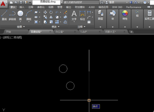Show more quick access toolbar items
The width and height of the screenshot is (154, 112).
coord(30,3)
